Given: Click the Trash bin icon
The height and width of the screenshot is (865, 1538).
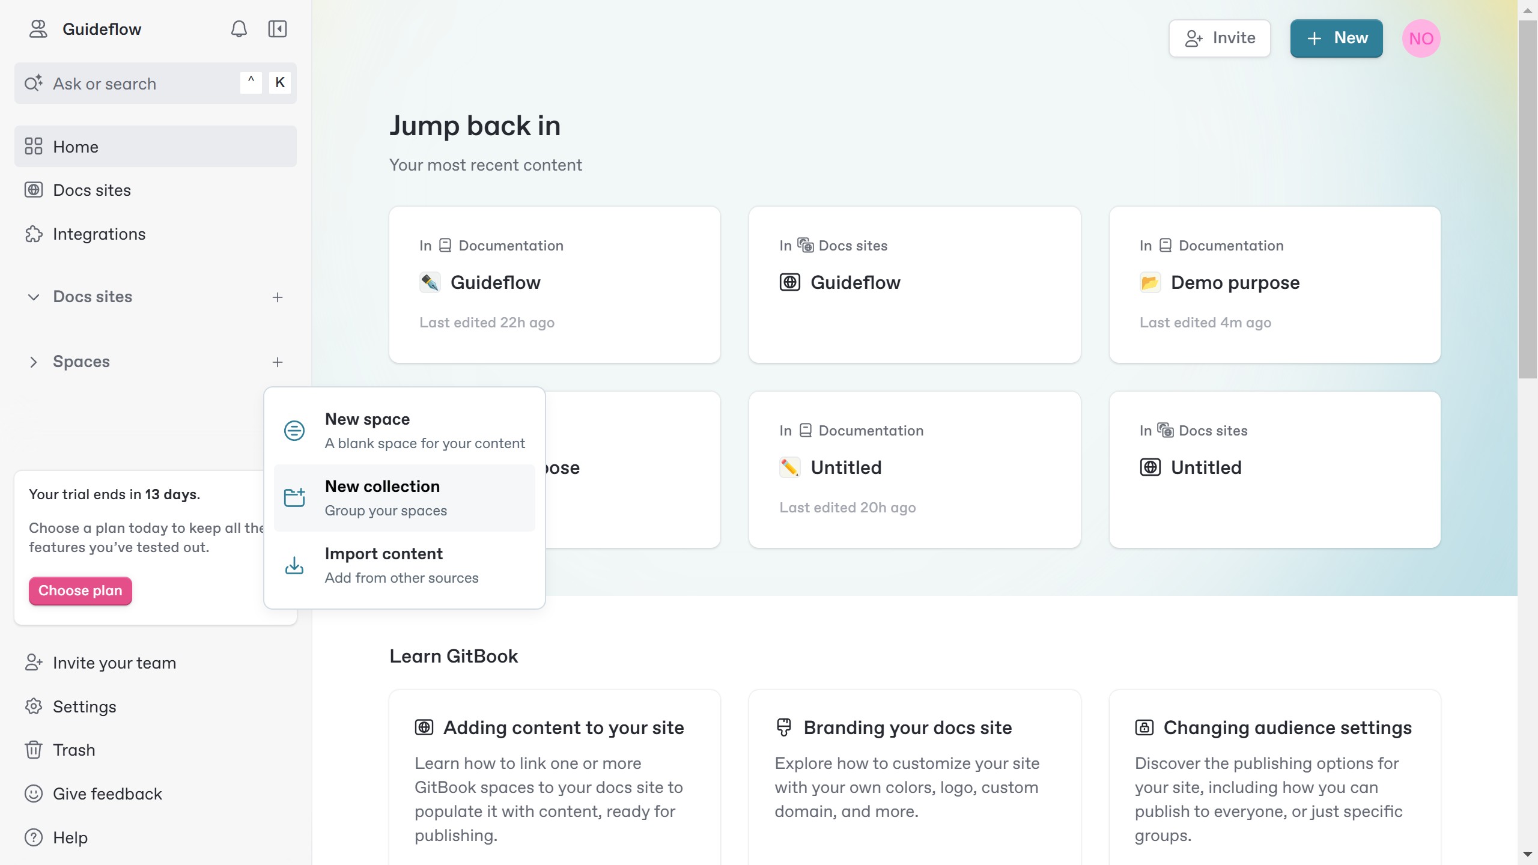Looking at the screenshot, I should coord(34,750).
